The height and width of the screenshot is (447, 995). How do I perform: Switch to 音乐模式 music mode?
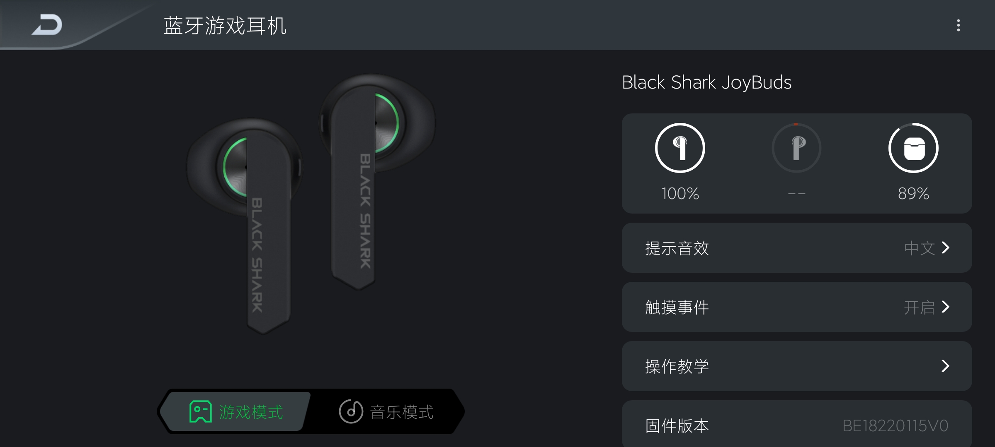click(x=386, y=411)
